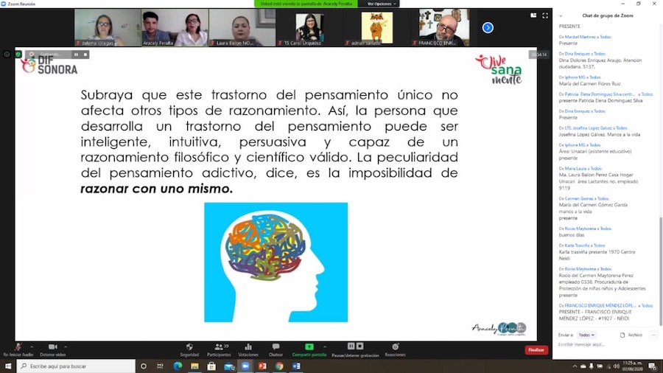Open the Ver Opciones dropdown at top
Image resolution: width=663 pixels, height=373 pixels.
point(382,4)
